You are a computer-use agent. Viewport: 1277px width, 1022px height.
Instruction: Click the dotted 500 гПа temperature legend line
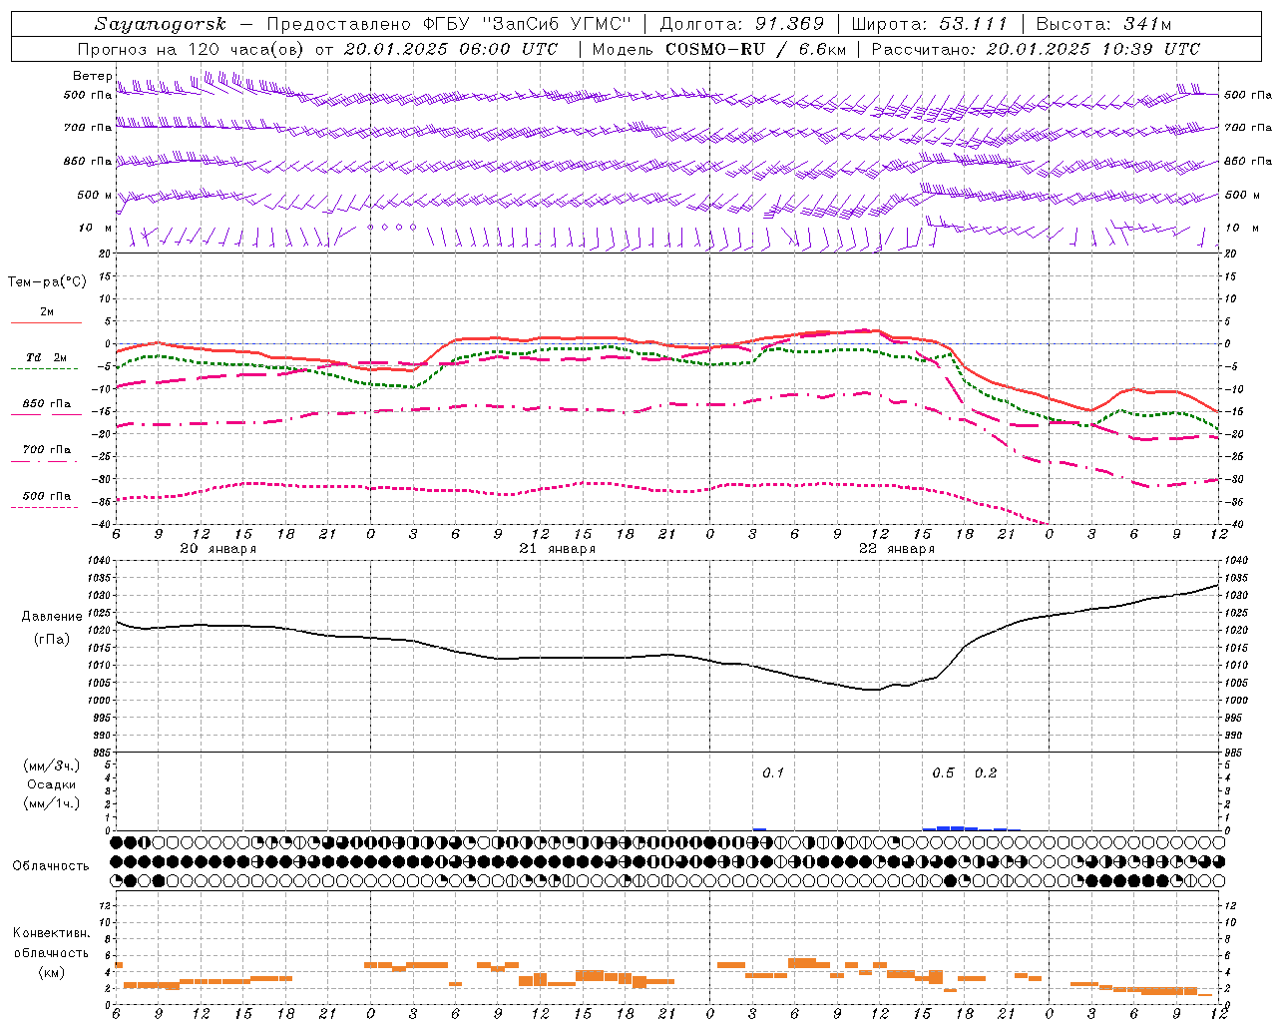click(46, 507)
